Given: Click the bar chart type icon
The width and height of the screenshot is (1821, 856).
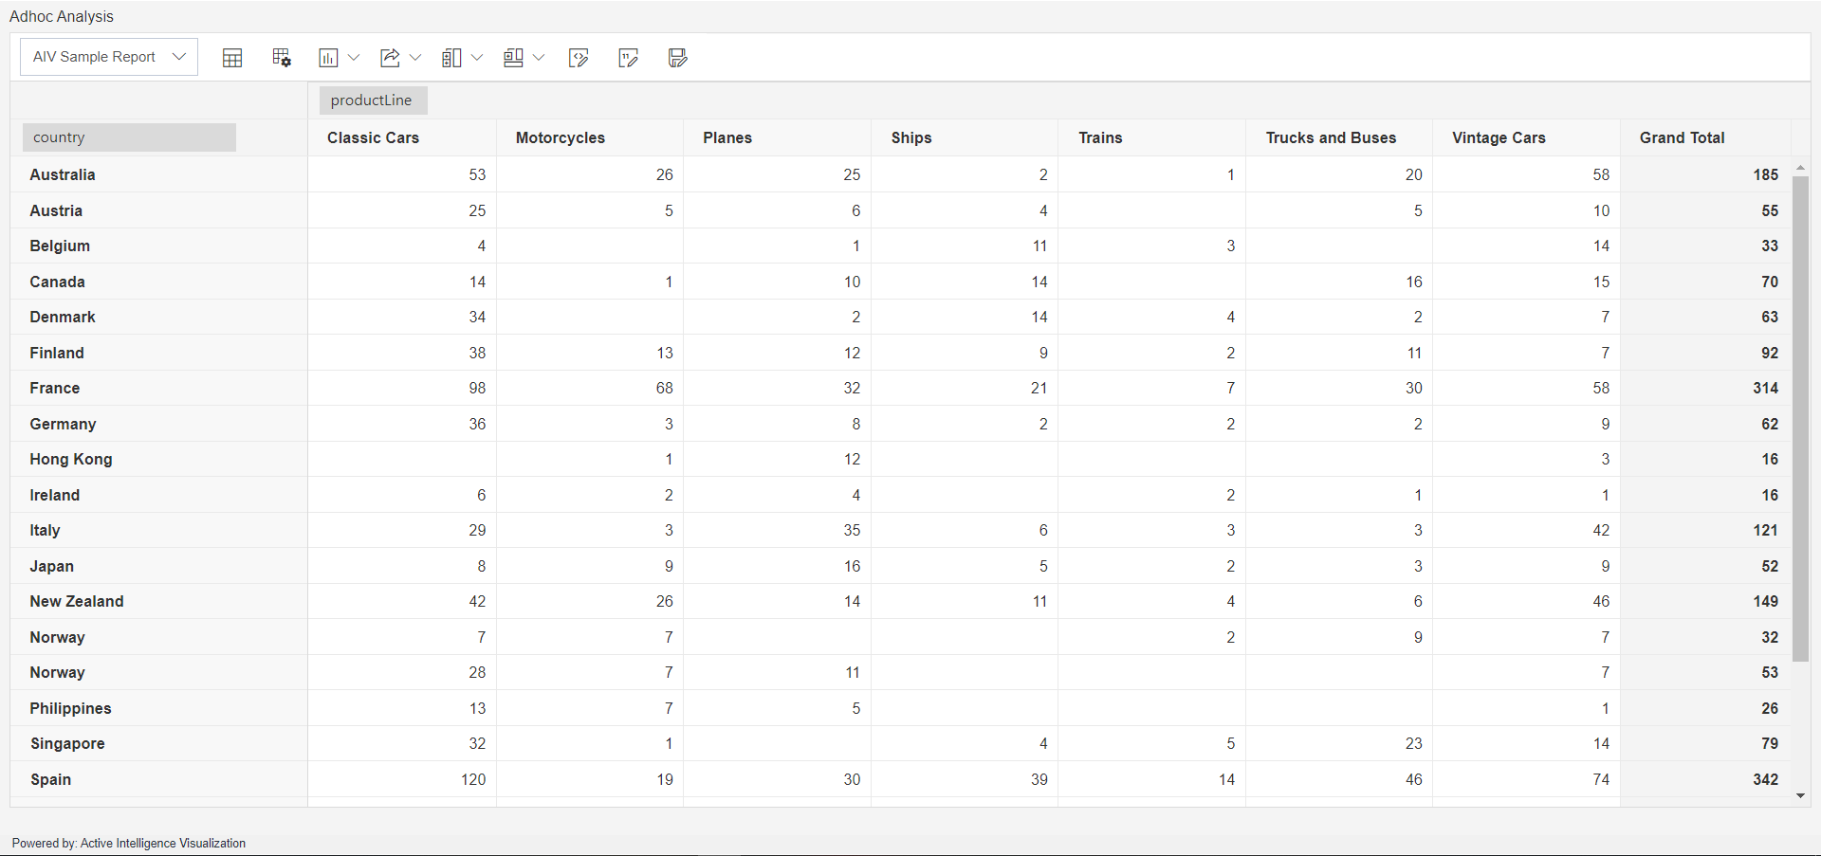Looking at the screenshot, I should pos(328,58).
